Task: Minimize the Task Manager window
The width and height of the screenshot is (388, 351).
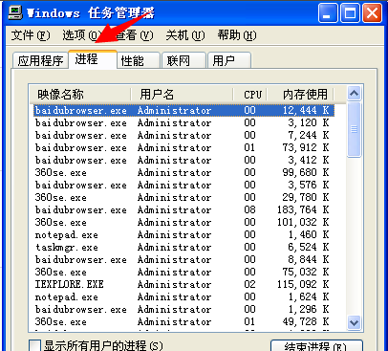Action: point(328,13)
